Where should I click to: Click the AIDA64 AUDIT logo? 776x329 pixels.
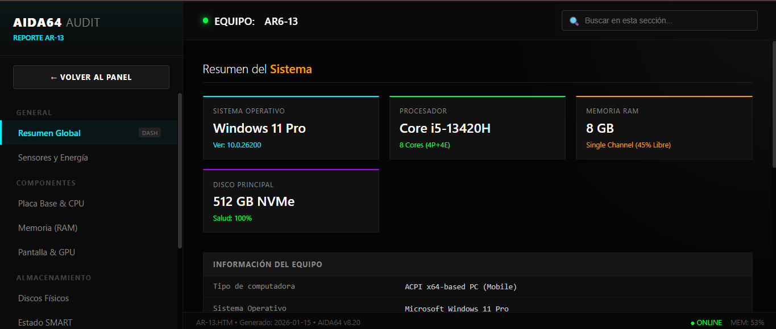pyautogui.click(x=56, y=23)
